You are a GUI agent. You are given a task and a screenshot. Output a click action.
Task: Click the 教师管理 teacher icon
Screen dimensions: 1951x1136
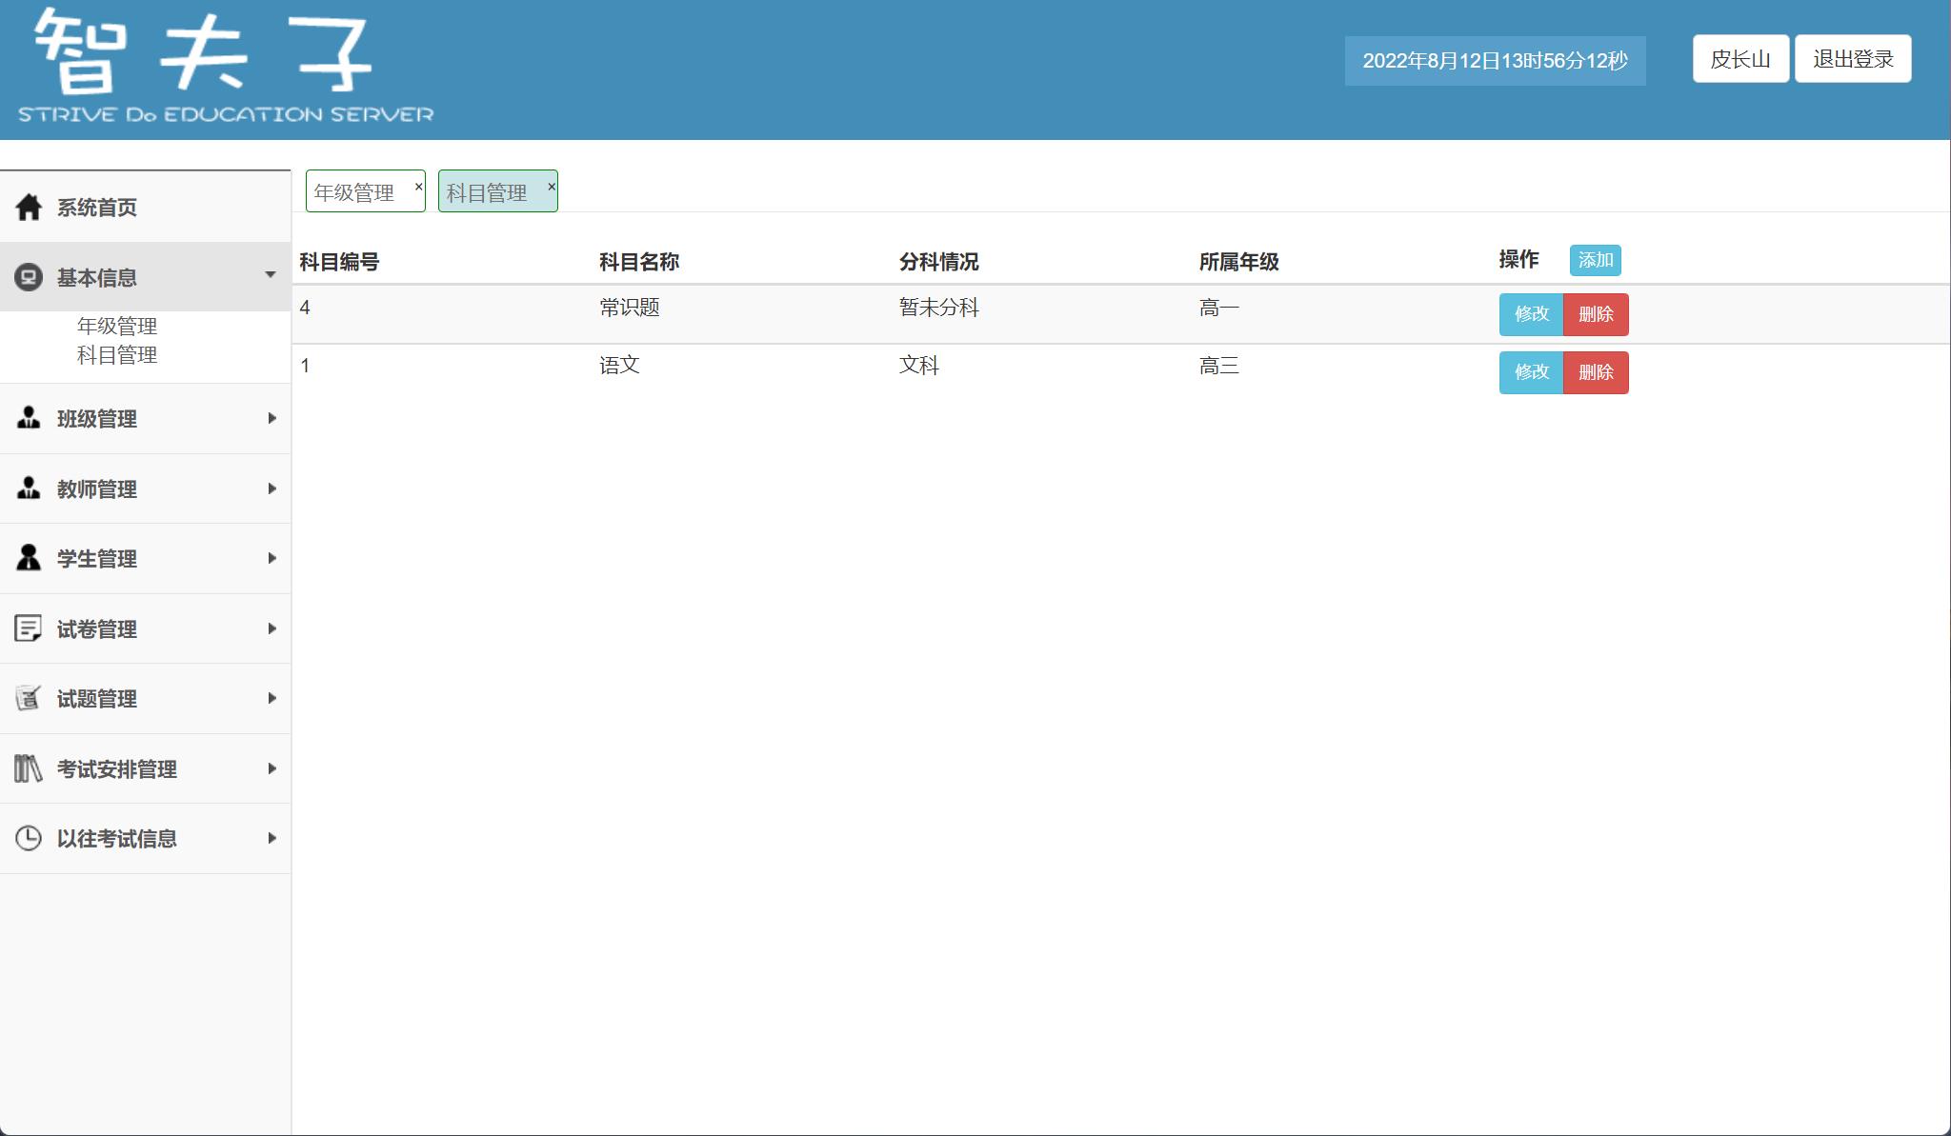click(28, 488)
